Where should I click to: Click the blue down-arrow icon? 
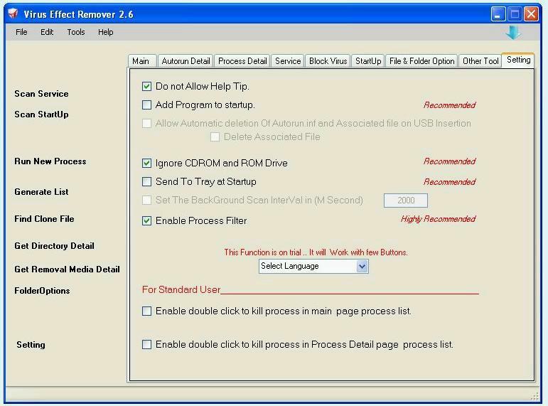512,32
